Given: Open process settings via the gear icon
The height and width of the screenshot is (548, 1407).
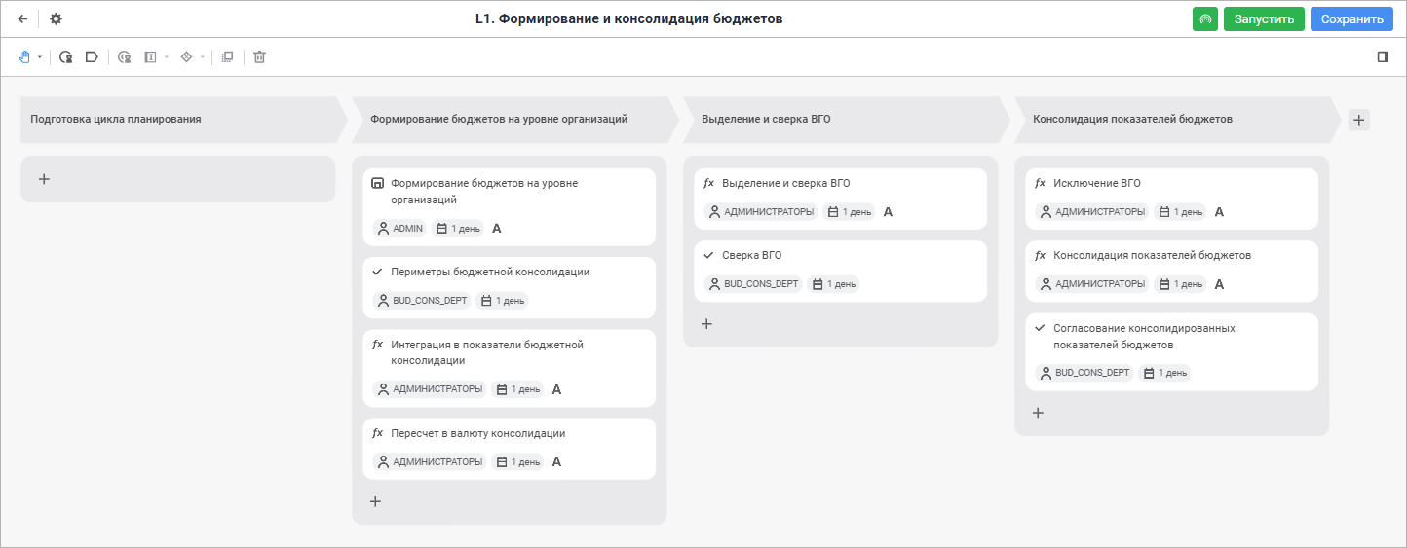Looking at the screenshot, I should point(56,18).
